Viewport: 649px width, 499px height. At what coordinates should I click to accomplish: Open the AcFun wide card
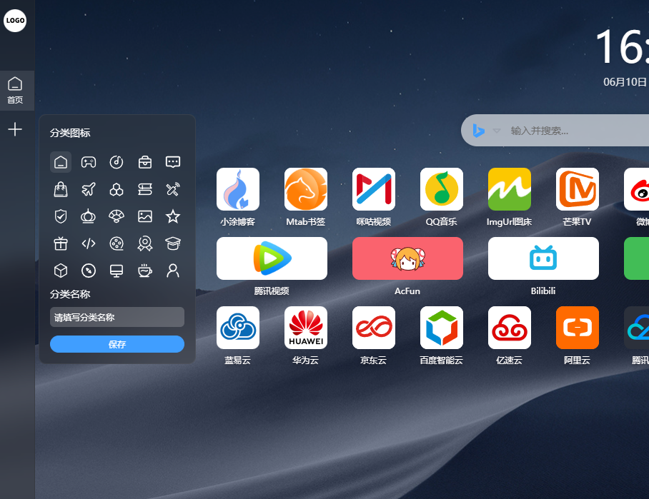pyautogui.click(x=407, y=258)
